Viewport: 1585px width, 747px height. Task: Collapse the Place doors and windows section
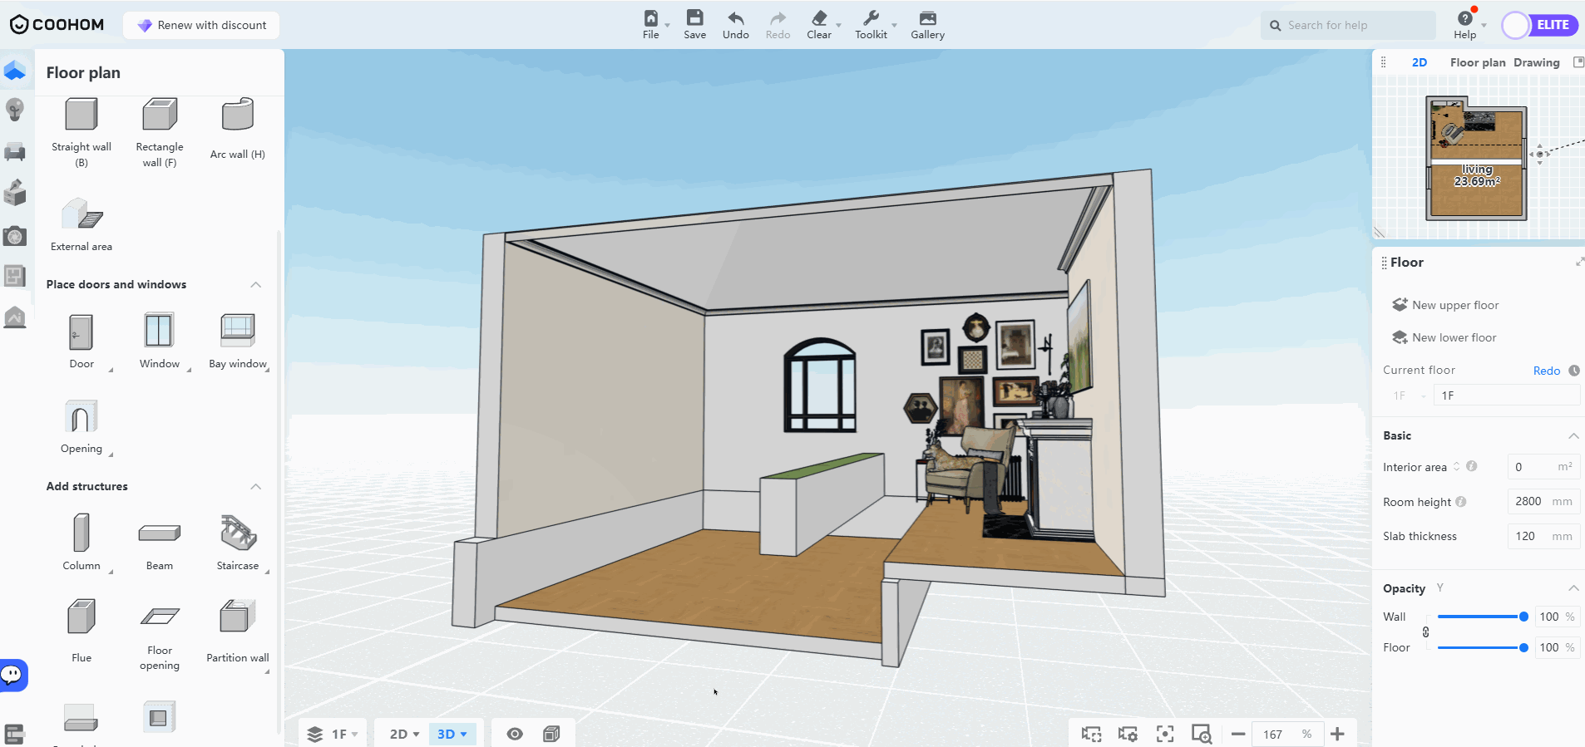[256, 285]
